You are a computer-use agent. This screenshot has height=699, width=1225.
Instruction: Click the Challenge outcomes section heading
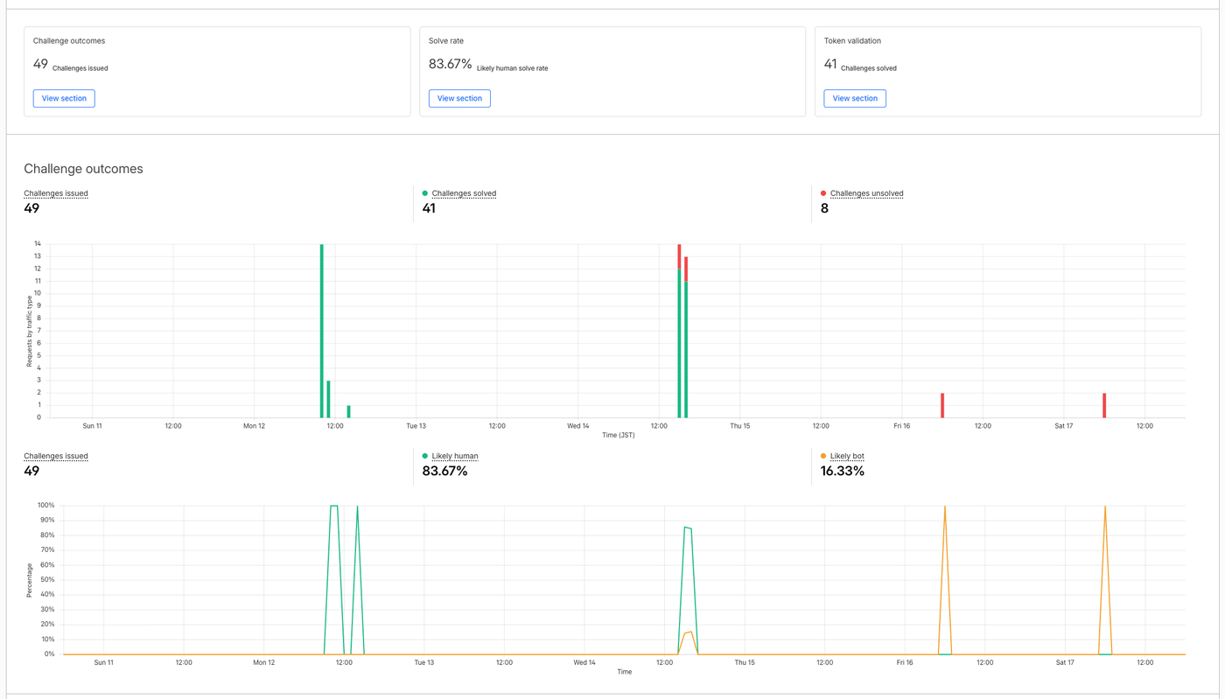pos(83,169)
